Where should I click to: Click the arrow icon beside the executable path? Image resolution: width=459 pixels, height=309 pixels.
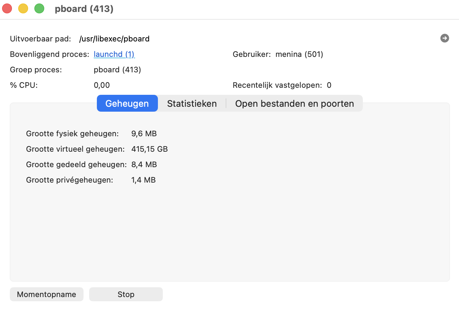pyautogui.click(x=444, y=38)
